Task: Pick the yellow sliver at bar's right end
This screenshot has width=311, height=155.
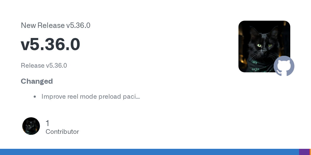Action: click(310, 152)
